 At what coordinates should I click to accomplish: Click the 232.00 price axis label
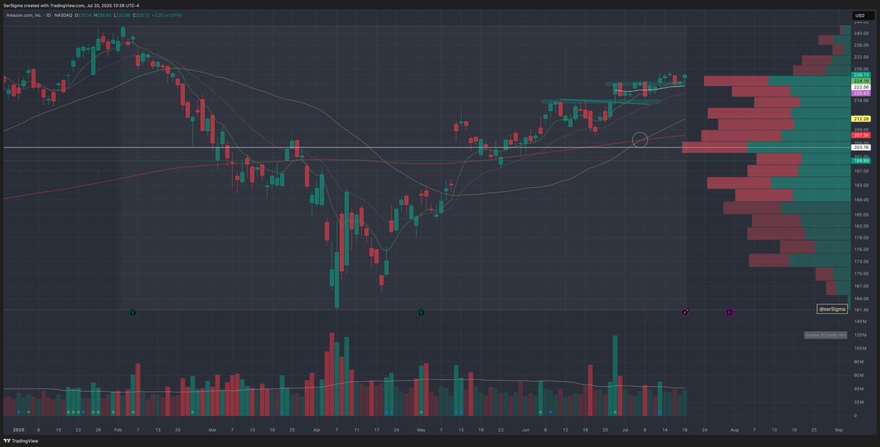coord(861,57)
